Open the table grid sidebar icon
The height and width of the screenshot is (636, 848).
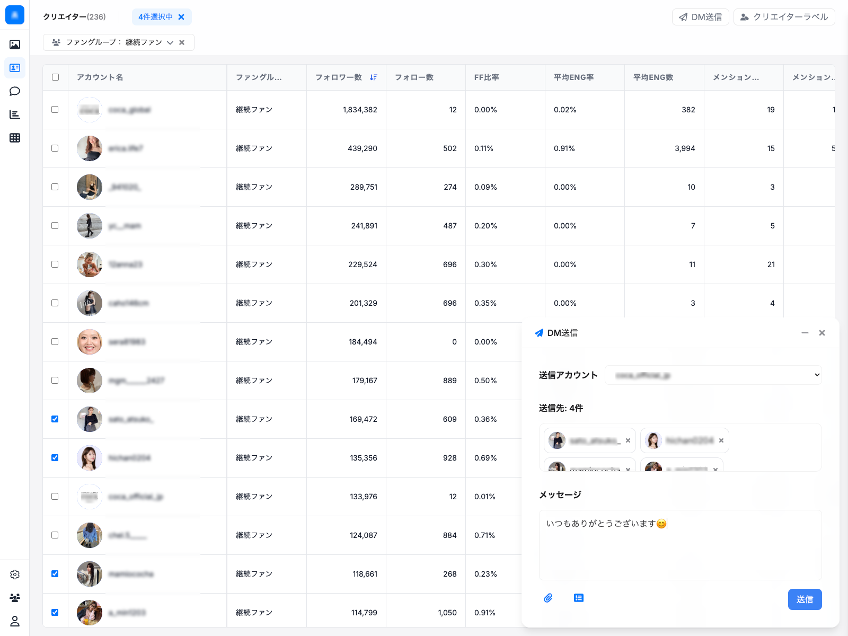click(15, 138)
